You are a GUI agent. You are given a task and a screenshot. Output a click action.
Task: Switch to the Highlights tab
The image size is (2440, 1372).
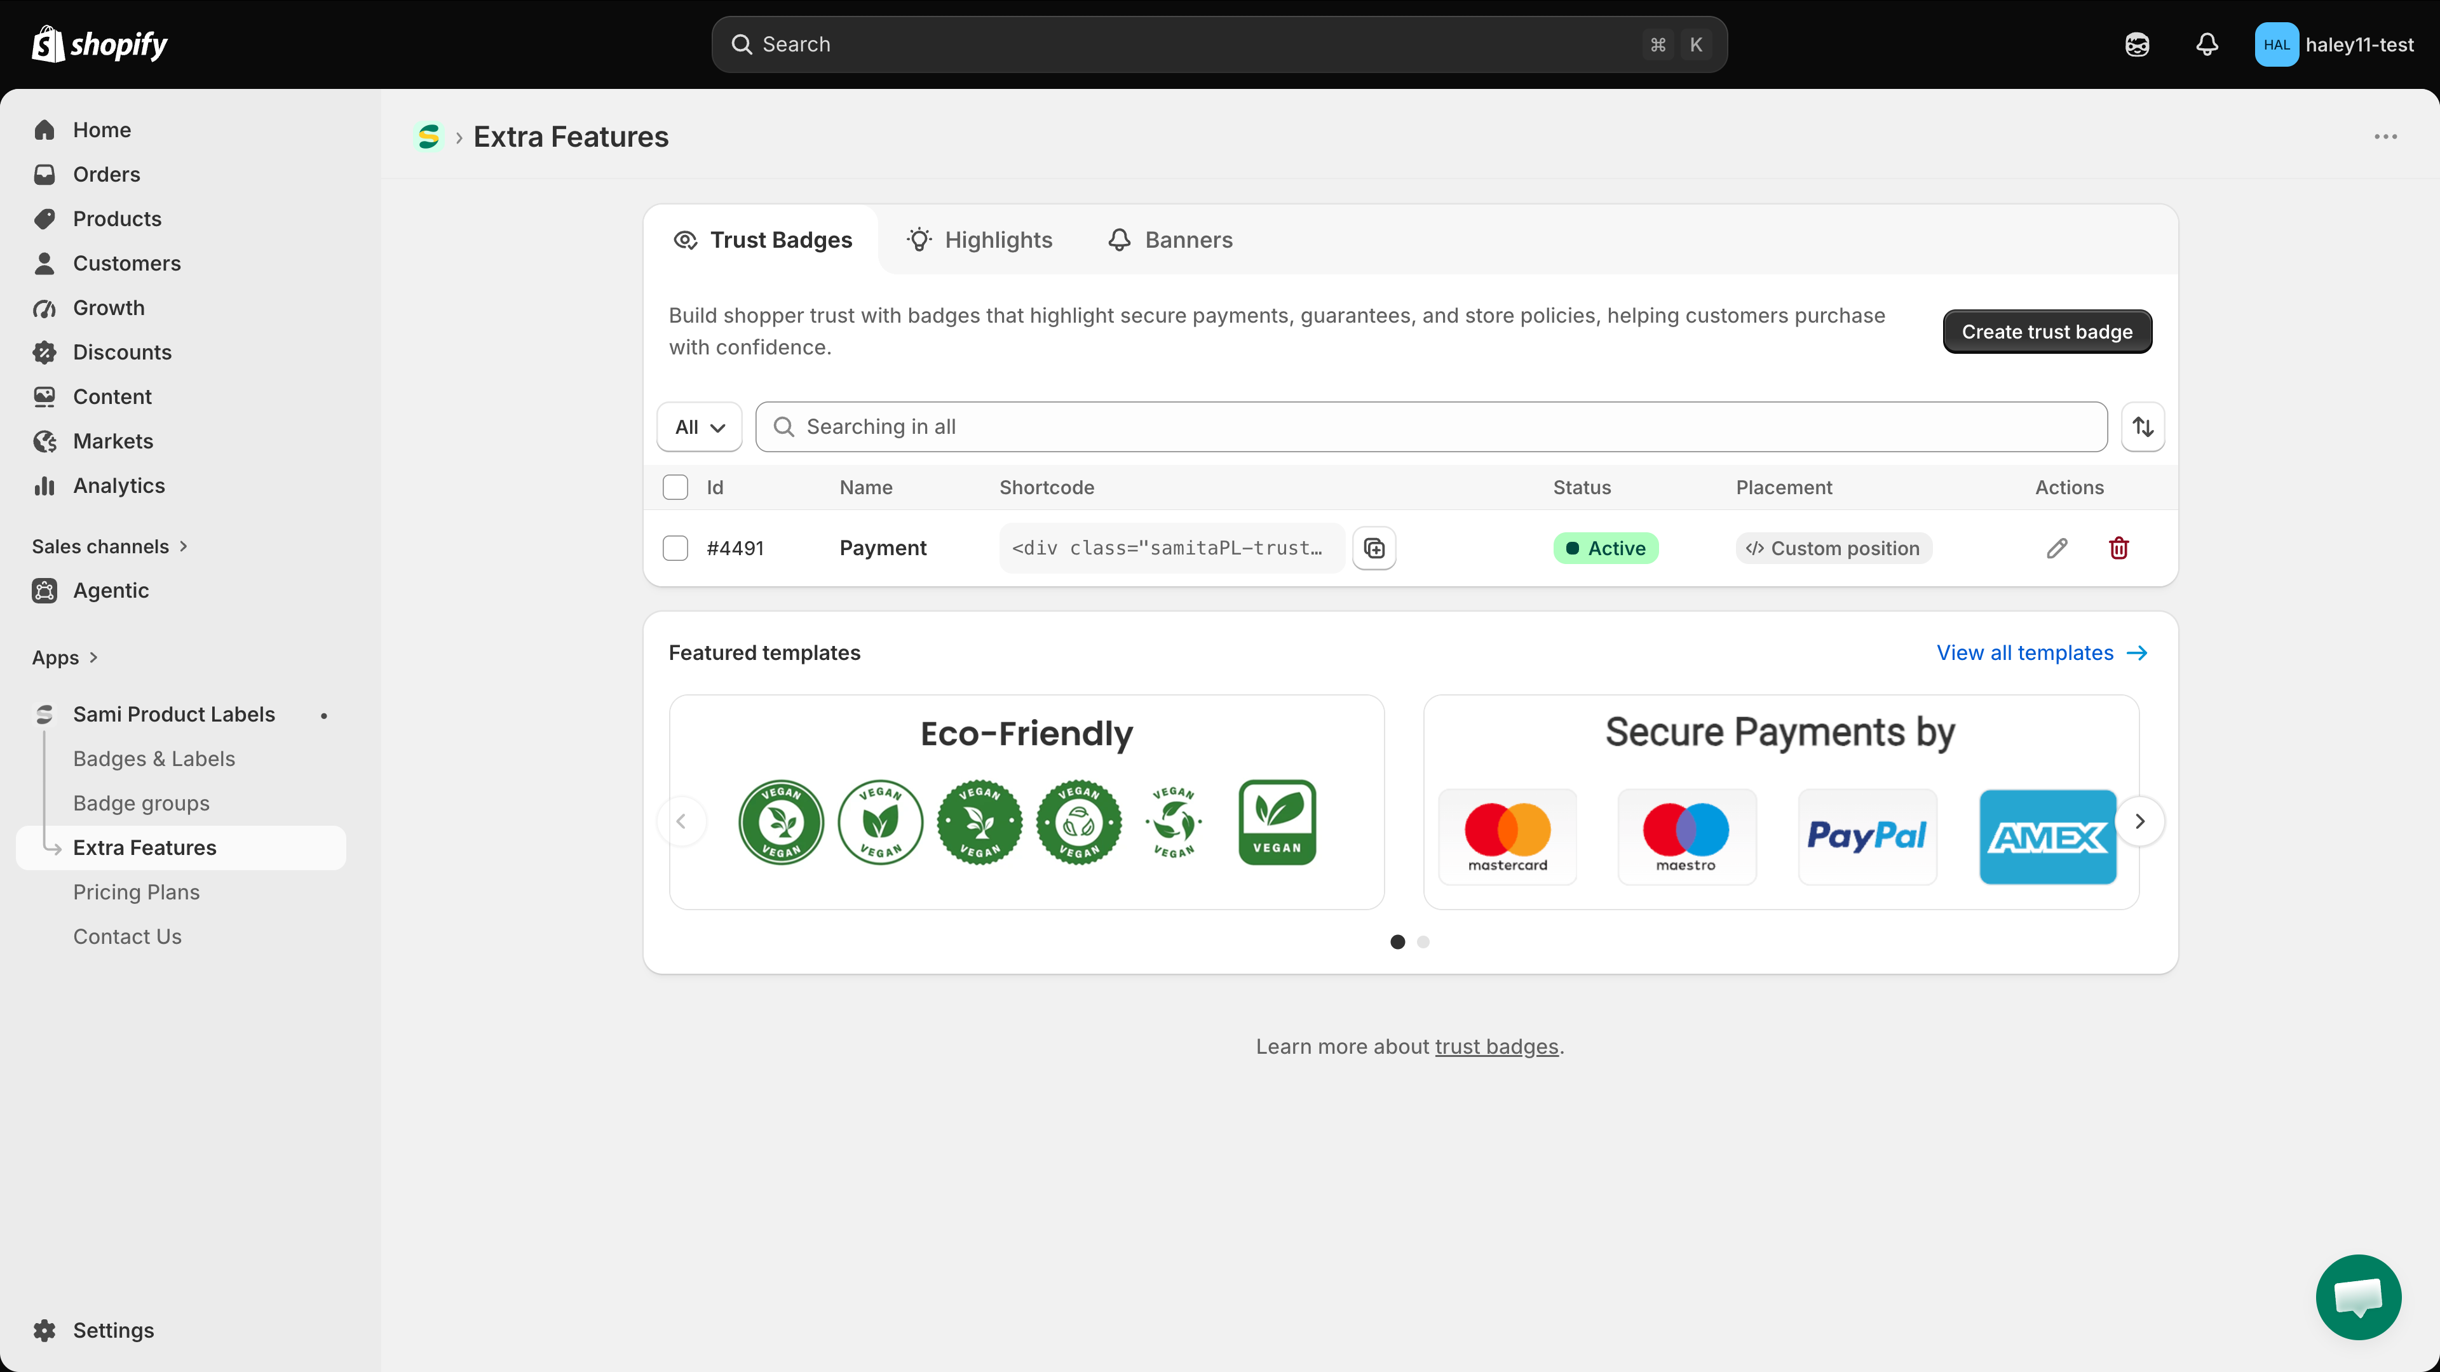(x=979, y=241)
